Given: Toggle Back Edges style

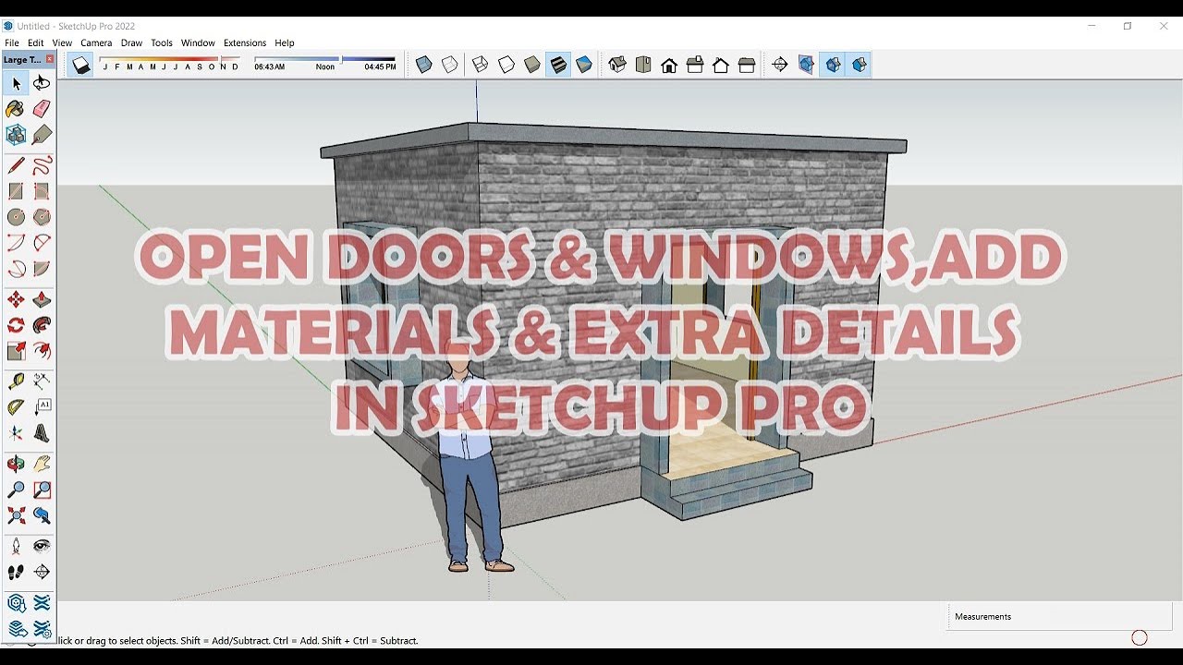Looking at the screenshot, I should [450, 65].
